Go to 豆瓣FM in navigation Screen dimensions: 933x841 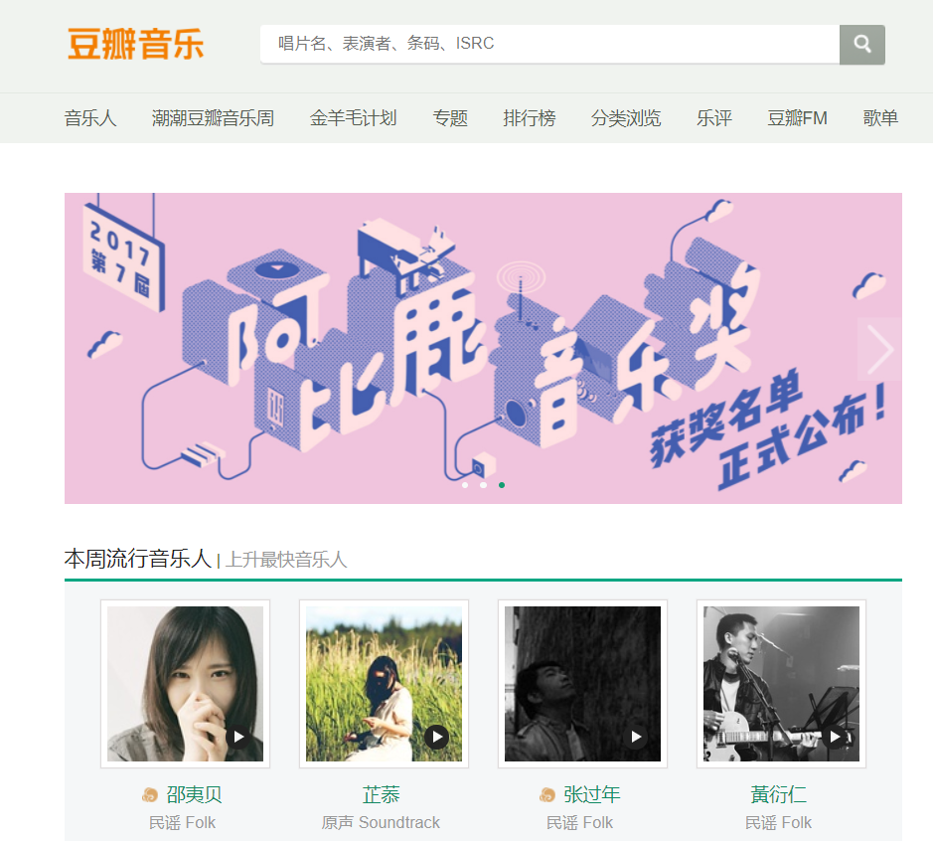tap(797, 118)
